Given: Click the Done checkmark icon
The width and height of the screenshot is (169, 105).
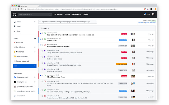Looking at the screenshot, I should [15, 31].
